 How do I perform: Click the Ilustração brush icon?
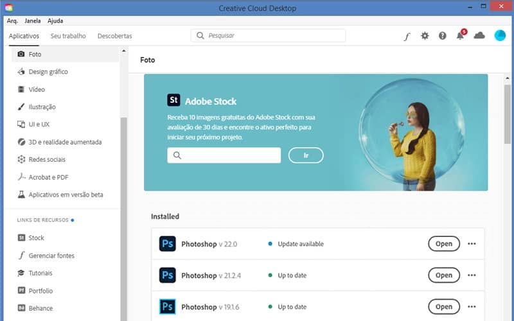click(x=21, y=107)
